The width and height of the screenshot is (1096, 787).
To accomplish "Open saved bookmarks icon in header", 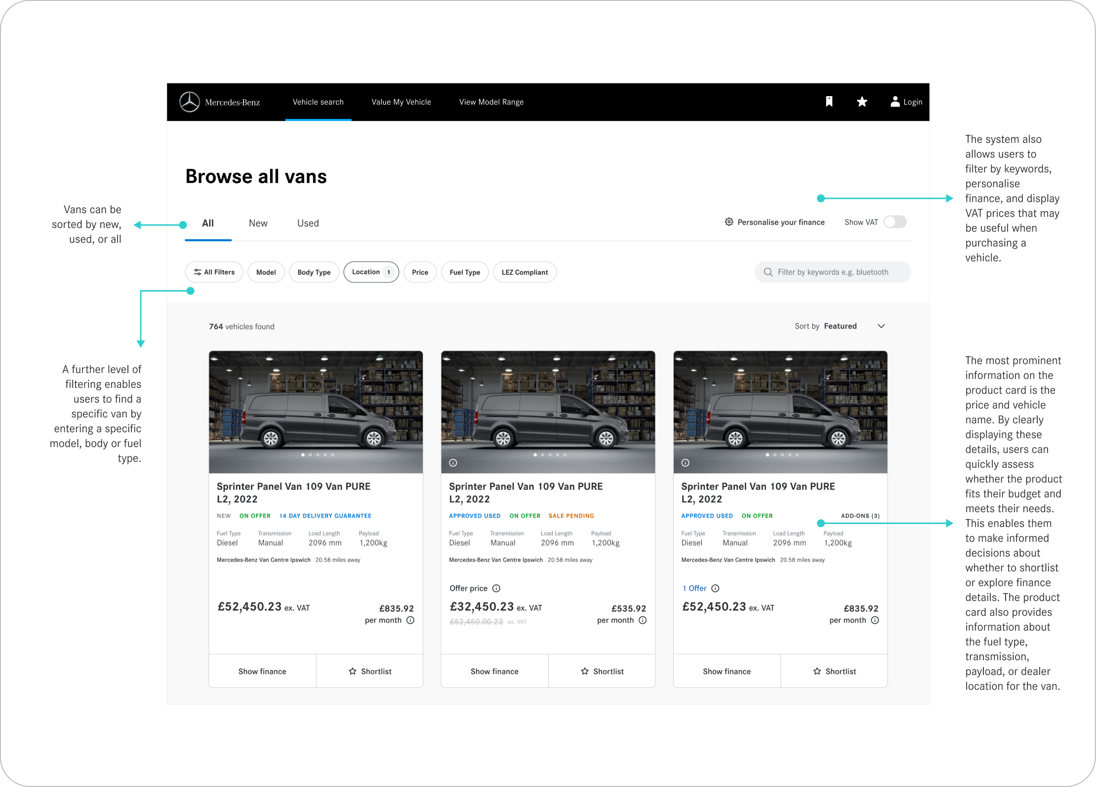I will [829, 102].
